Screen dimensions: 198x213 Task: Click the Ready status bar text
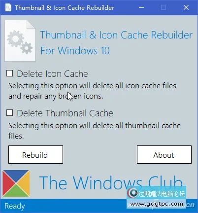click(x=15, y=206)
